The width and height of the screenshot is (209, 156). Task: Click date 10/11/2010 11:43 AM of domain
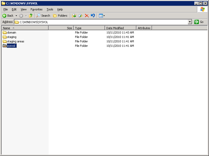pyautogui.click(x=120, y=32)
